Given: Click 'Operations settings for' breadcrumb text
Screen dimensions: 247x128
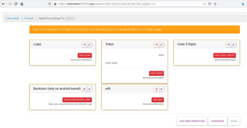Looking at the screenshot, I should pos(52,18).
